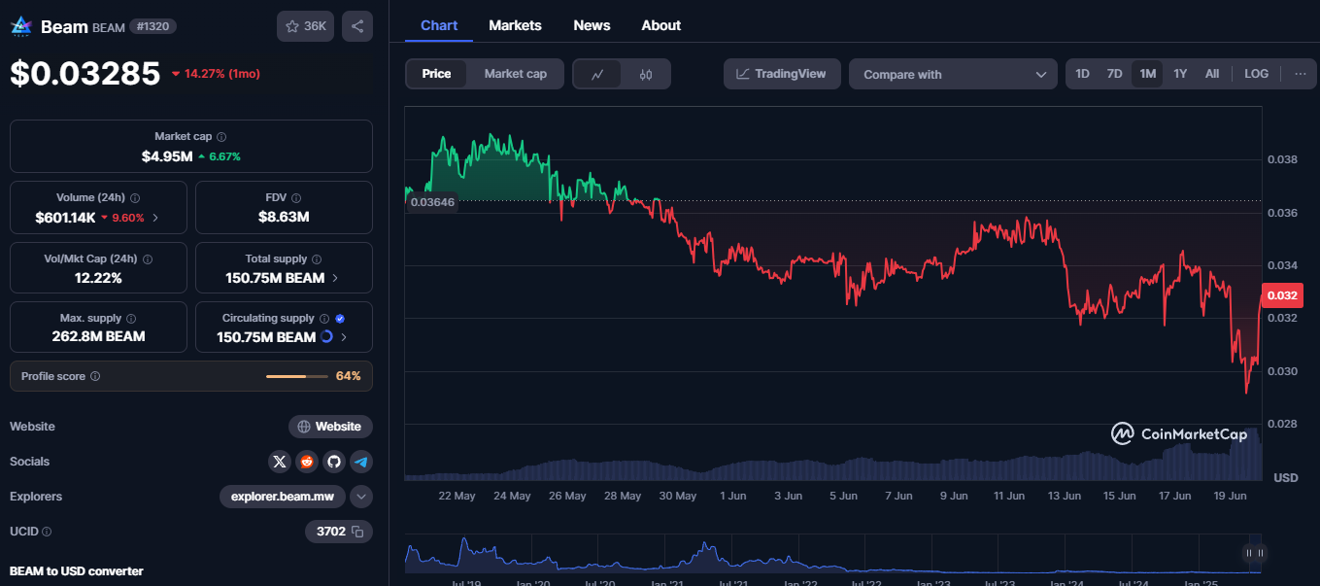Image resolution: width=1320 pixels, height=586 pixels.
Task: Open the GitHub social link
Action: 334,462
